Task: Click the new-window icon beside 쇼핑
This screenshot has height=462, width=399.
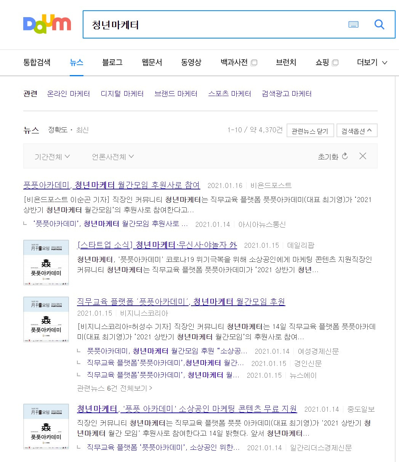Action: click(x=335, y=63)
